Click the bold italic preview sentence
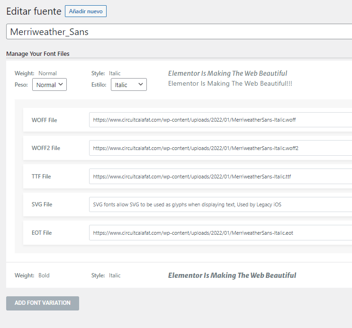Screen dimensions: 352x328 232,275
